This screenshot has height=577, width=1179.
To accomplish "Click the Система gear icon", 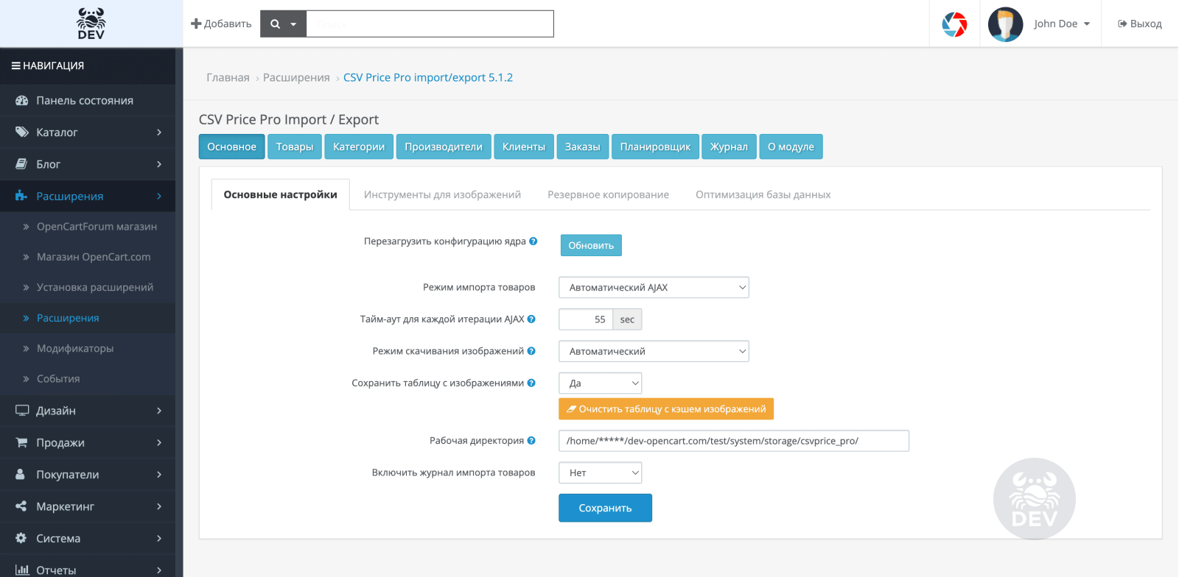I will point(21,538).
